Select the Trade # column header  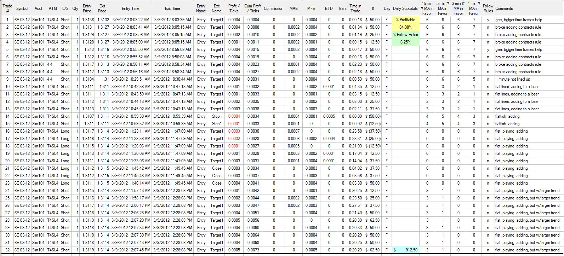coord(7,8)
